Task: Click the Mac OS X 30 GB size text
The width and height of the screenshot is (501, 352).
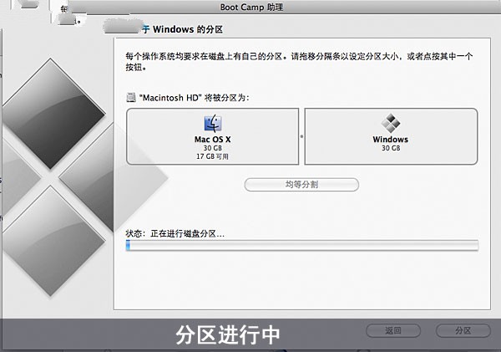Action: pos(212,148)
